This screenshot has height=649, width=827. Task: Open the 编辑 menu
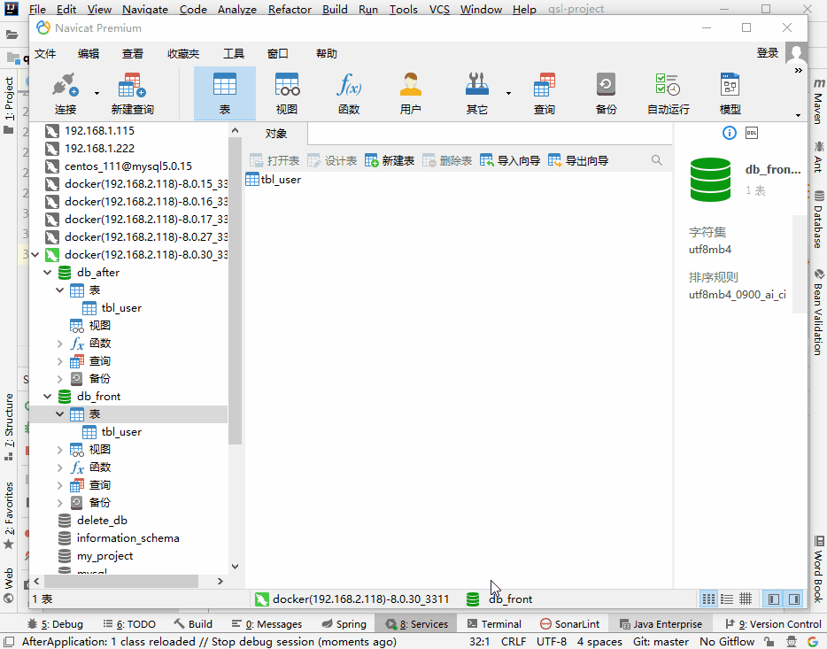point(88,53)
